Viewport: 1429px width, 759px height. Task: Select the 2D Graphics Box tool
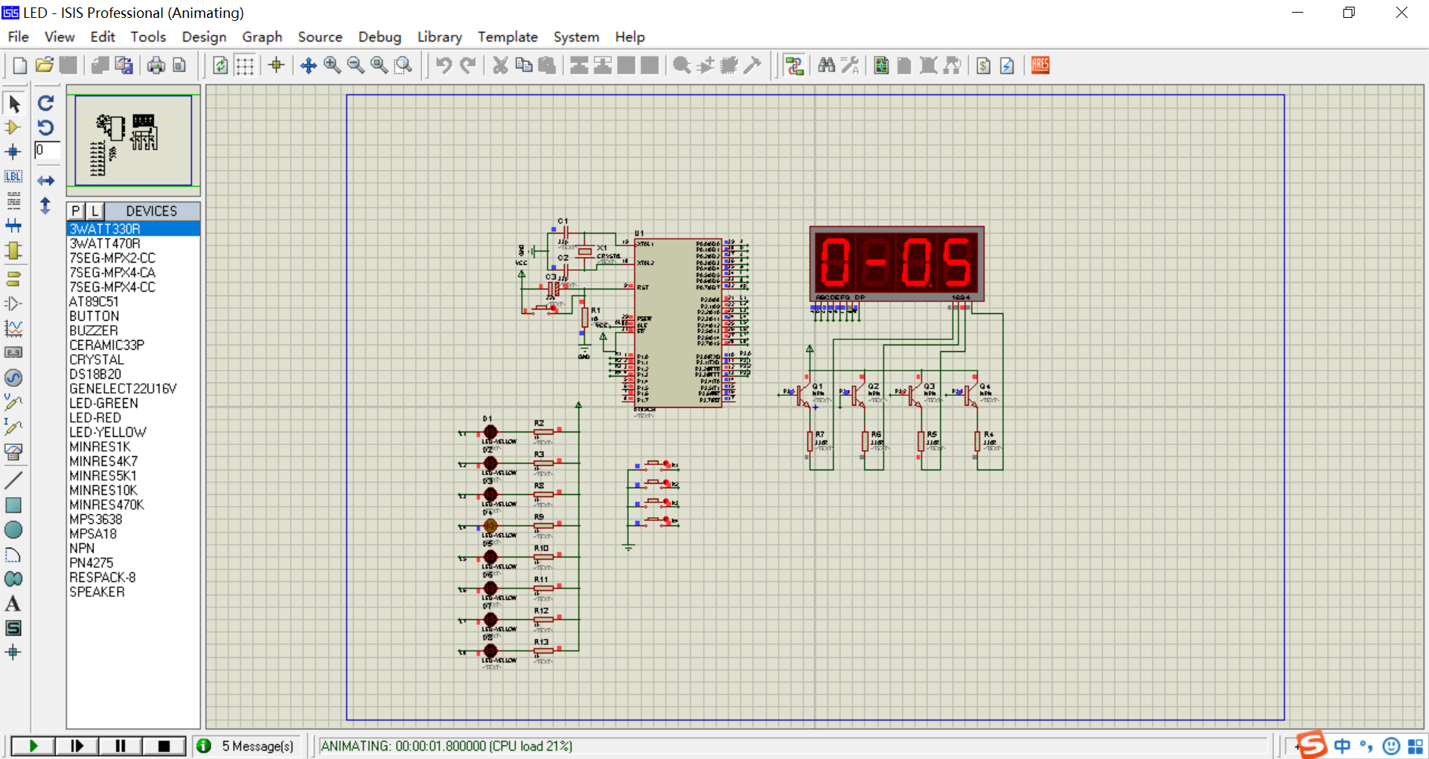(x=13, y=505)
